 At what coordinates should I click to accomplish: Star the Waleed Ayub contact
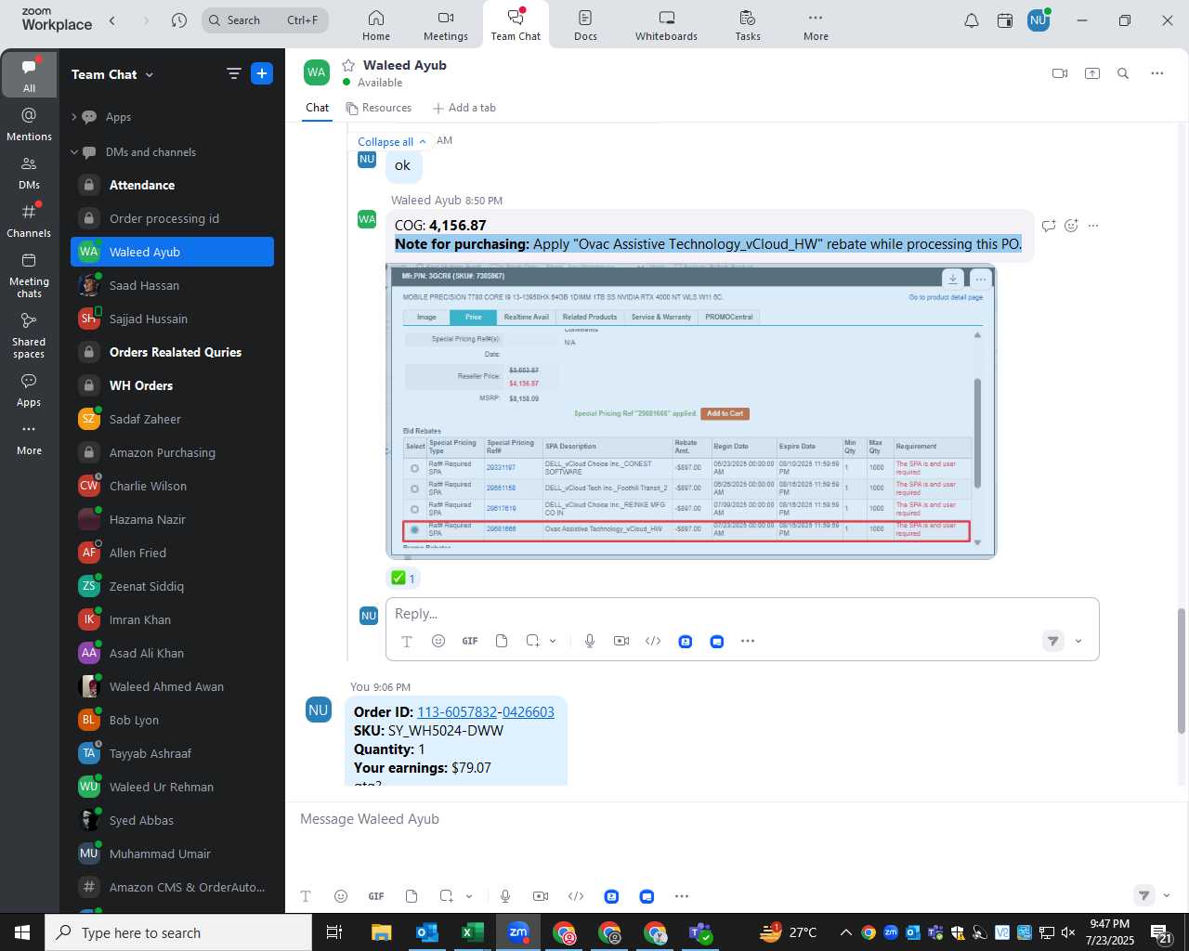(348, 65)
